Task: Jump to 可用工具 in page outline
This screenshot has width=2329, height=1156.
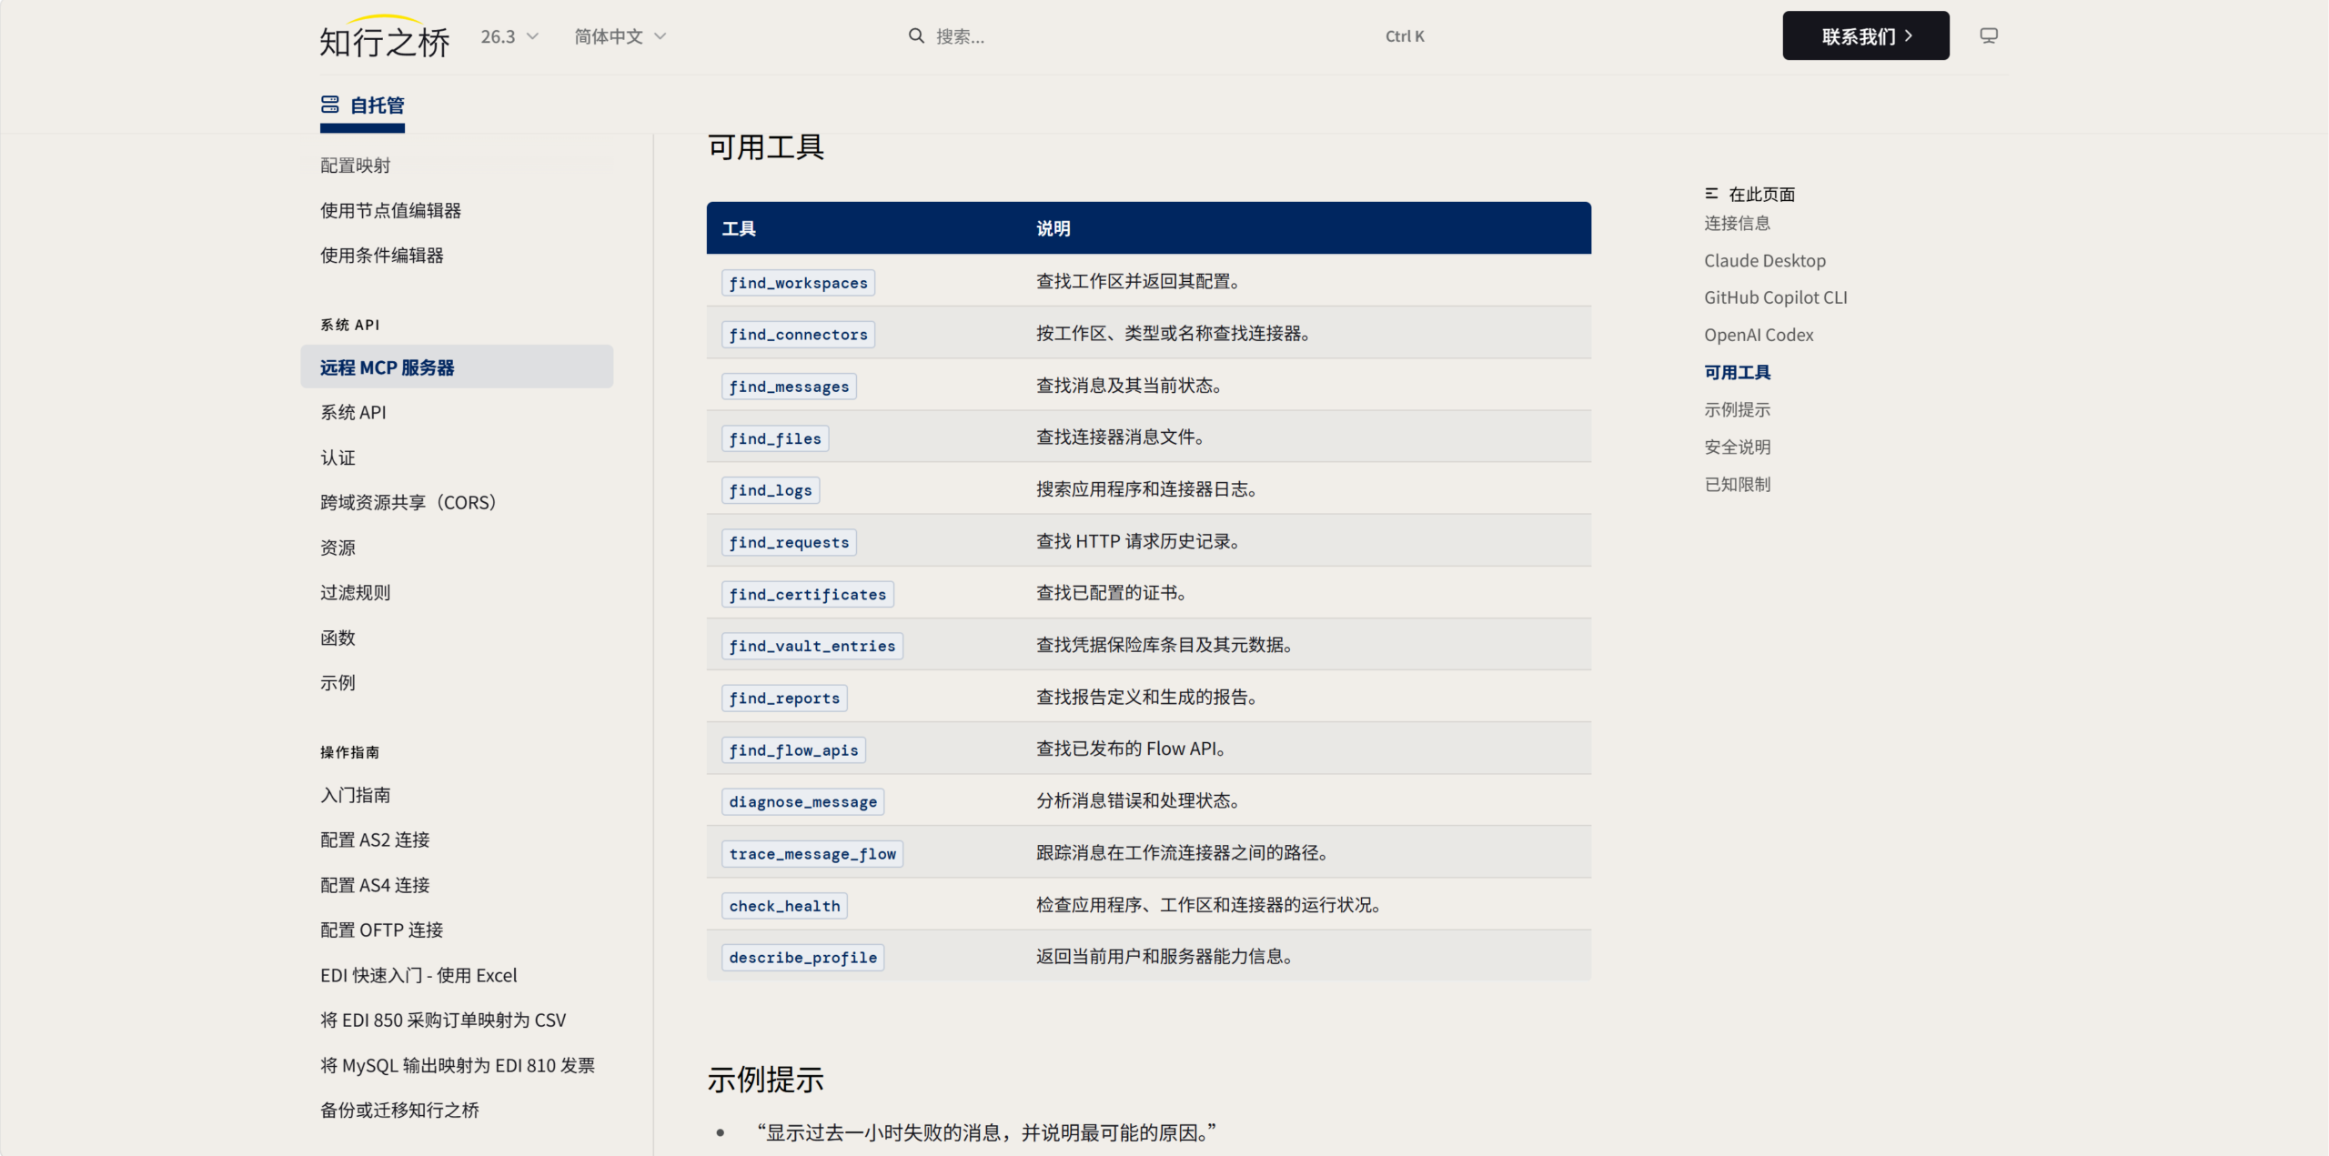Action: 1737,372
